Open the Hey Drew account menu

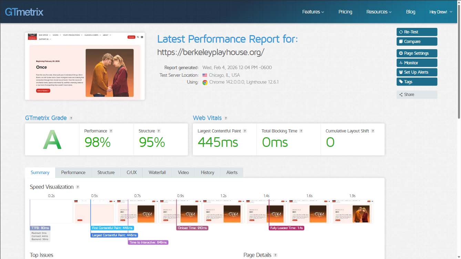[x=441, y=12]
